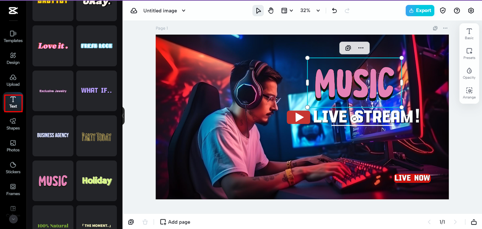Select the red YouTube play icon on canvas
Image resolution: width=482 pixels, height=229 pixels.
tap(298, 117)
